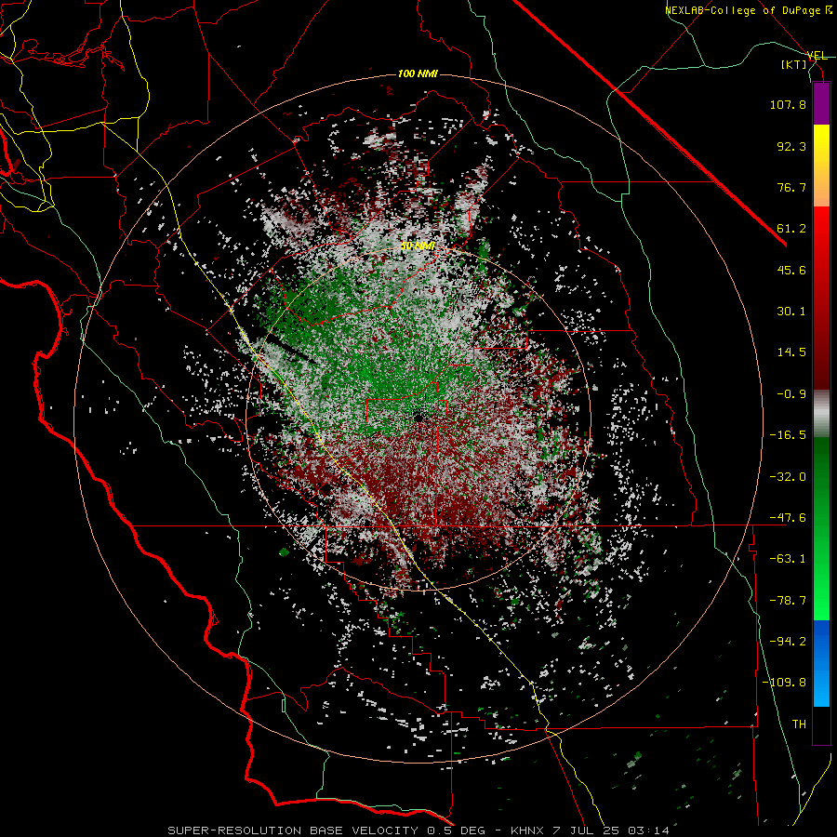Viewport: 837px width, 837px height.
Task: Click the -63.1 velocity scale value
Action: click(788, 559)
